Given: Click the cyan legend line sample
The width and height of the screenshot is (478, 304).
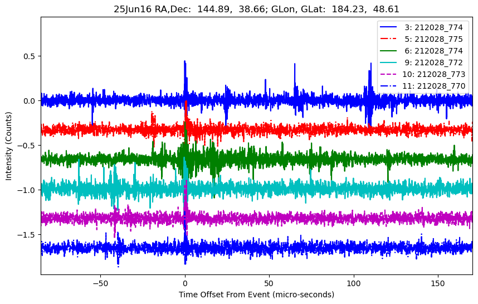Looking at the screenshot, I should pos(388,62).
